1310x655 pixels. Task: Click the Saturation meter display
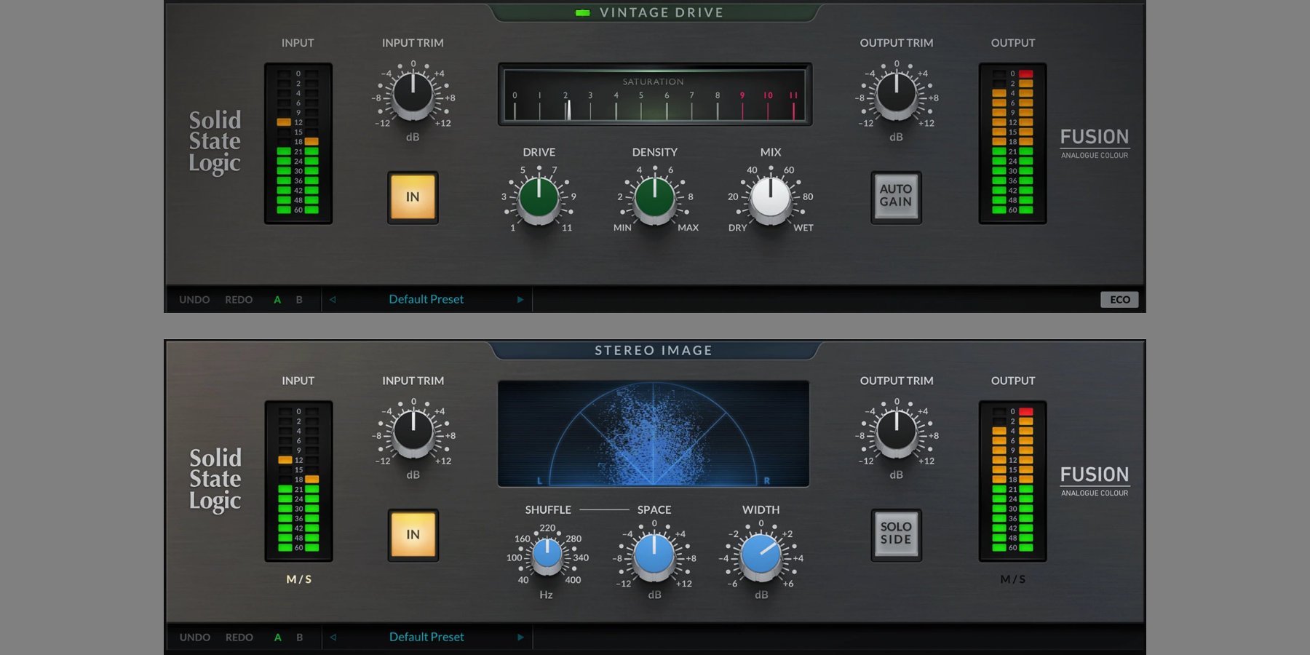pos(654,95)
